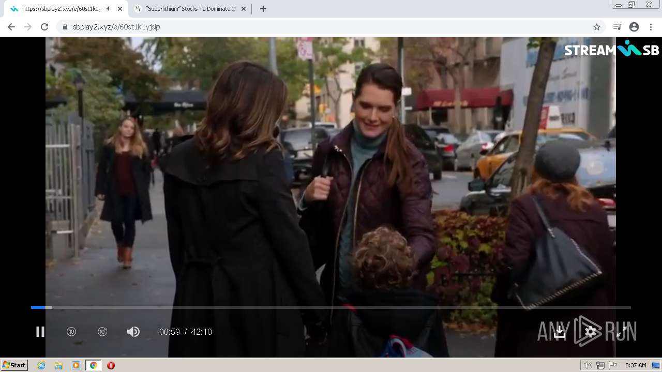
Task: Open the Action Center flag icon
Action: click(x=613, y=365)
